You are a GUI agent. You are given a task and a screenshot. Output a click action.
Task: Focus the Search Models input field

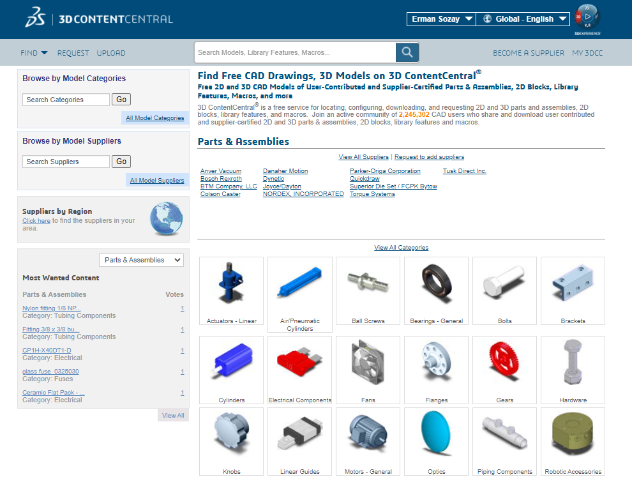pyautogui.click(x=295, y=52)
